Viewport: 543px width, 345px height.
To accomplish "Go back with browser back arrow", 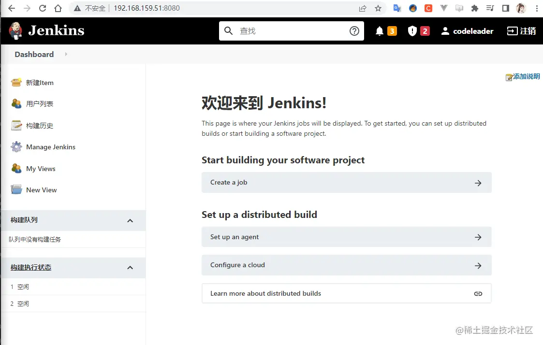I will (12, 8).
